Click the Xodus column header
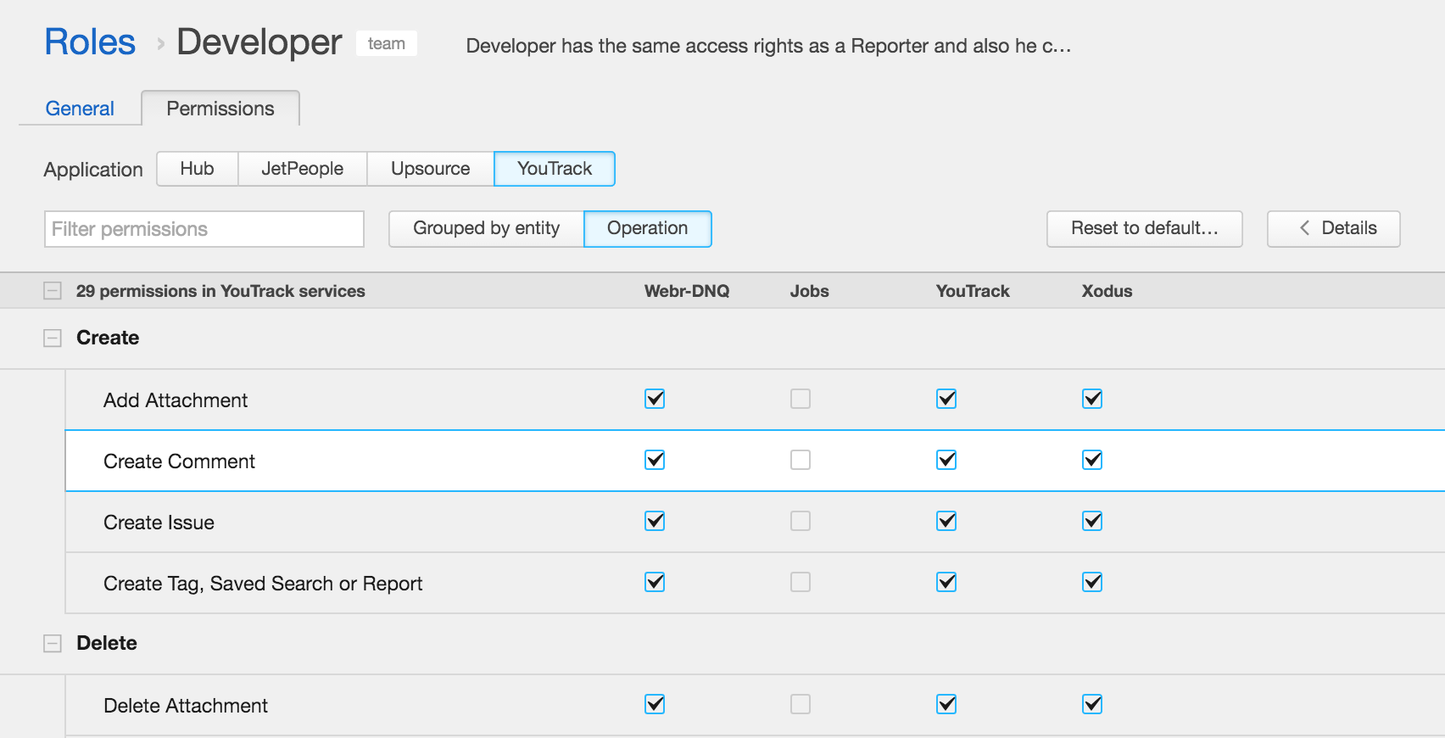 pos(1107,291)
